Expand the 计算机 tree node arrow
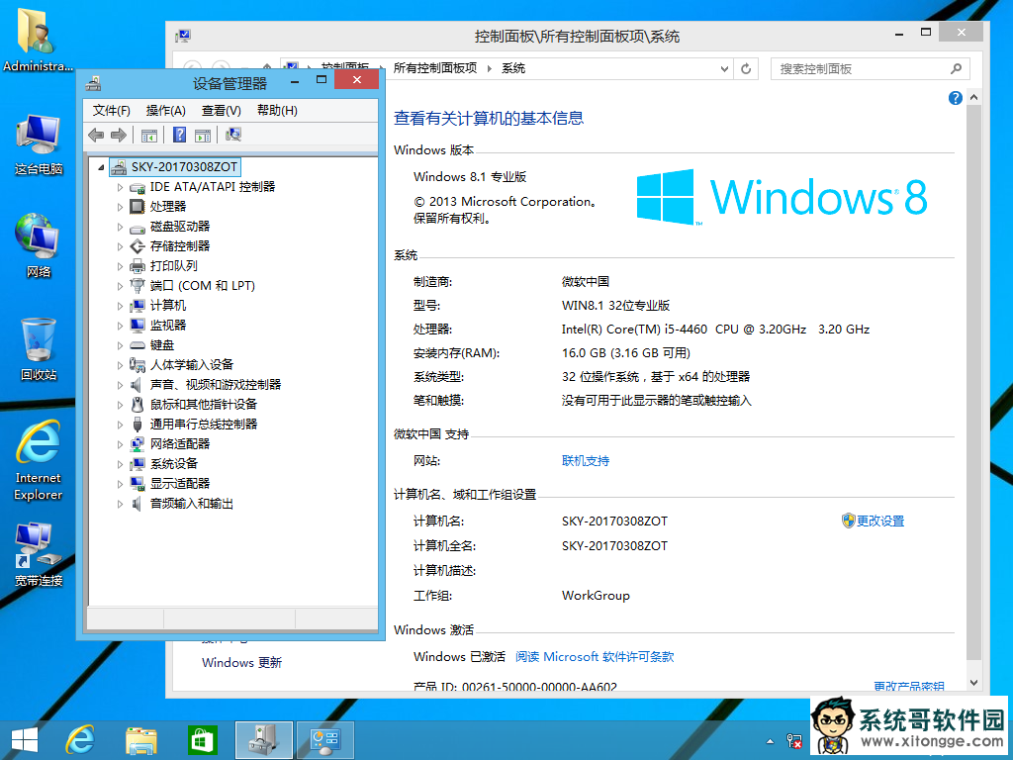Viewport: 1013px width, 760px height. (120, 306)
